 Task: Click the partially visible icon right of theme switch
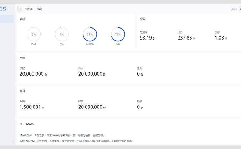[x=240, y=9]
